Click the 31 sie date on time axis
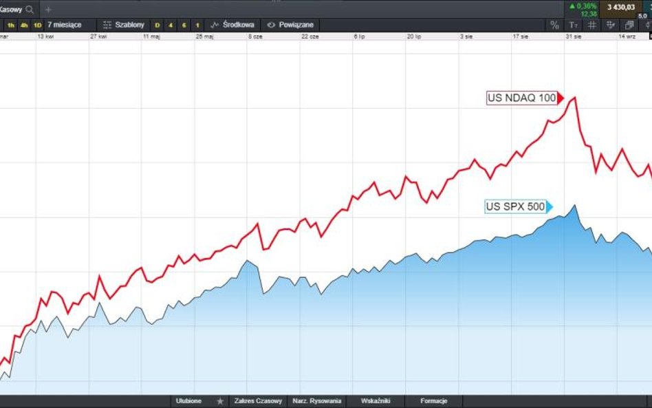Image resolution: width=652 pixels, height=408 pixels. pyautogui.click(x=573, y=36)
